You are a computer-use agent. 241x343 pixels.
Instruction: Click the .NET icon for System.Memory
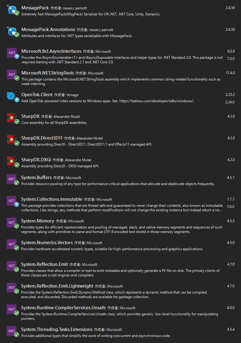(x=11, y=222)
